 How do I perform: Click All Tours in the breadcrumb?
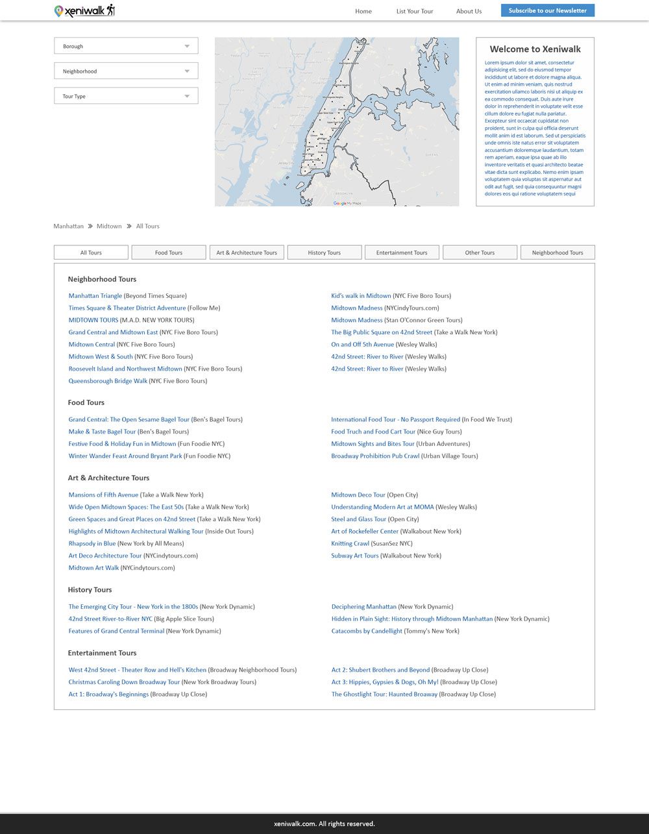pyautogui.click(x=148, y=226)
